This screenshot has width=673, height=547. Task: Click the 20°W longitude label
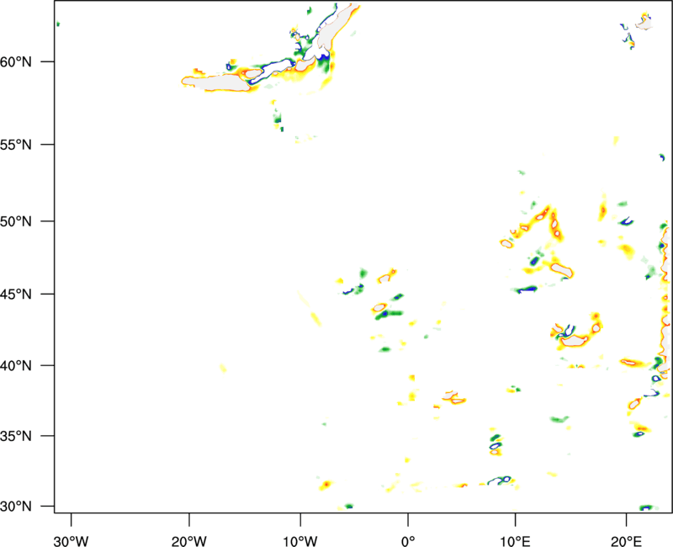coord(189,541)
